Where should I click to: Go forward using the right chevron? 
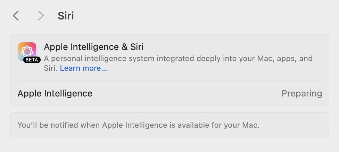[41, 16]
